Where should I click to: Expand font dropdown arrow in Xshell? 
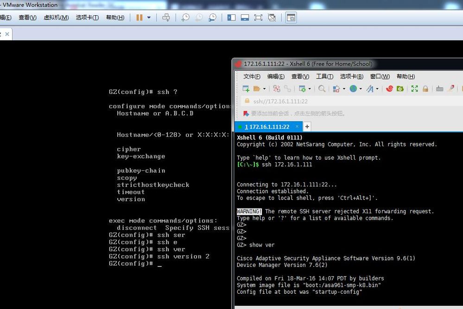click(377, 89)
